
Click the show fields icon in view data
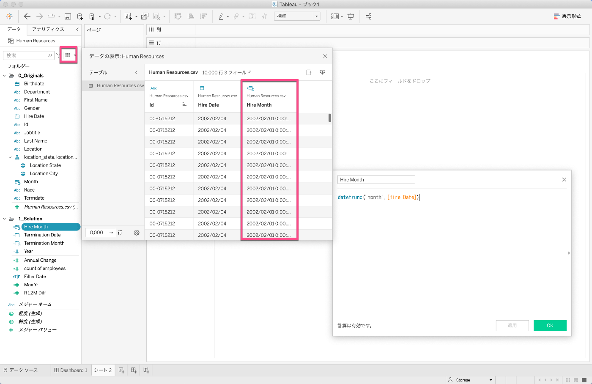pyautogui.click(x=309, y=72)
